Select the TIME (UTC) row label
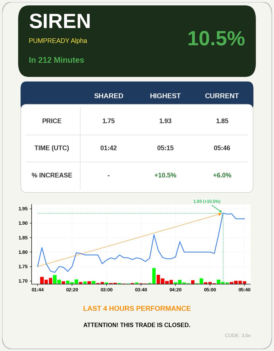Viewport: 274px width, 351px height. coord(52,148)
